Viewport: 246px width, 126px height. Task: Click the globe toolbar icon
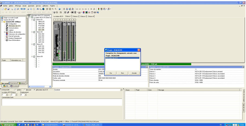point(43,9)
